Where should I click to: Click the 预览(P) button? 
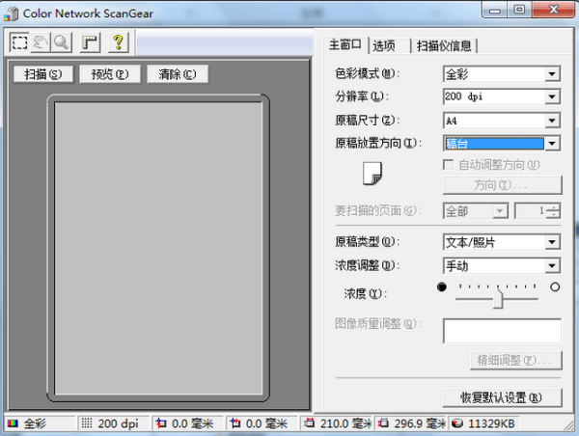pos(110,74)
